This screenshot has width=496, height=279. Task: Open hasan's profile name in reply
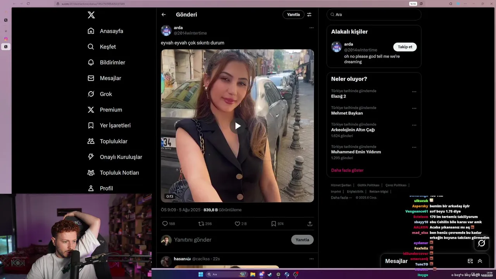pos(182,259)
